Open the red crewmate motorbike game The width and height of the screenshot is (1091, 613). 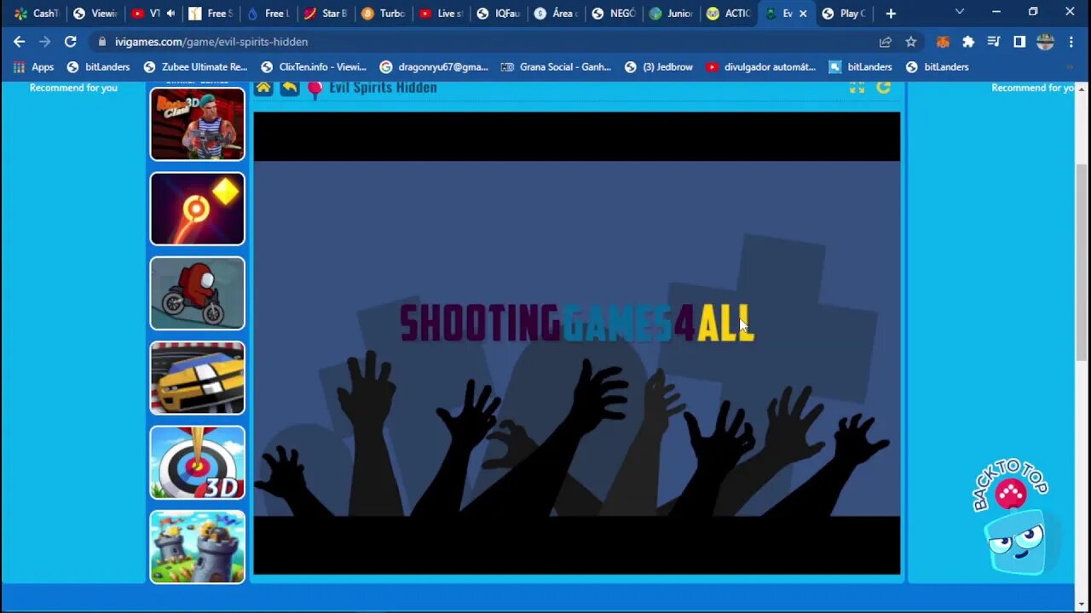pyautogui.click(x=198, y=293)
